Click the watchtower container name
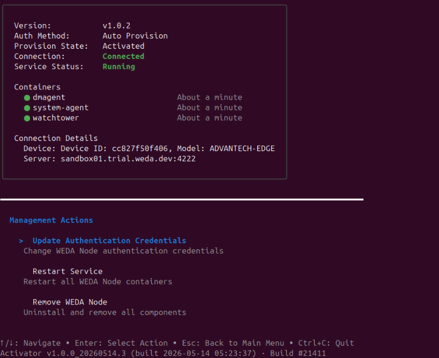This screenshot has width=439, height=358. coord(56,118)
